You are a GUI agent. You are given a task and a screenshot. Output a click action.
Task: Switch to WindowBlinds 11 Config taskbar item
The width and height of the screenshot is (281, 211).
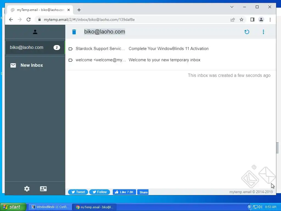point(50,207)
